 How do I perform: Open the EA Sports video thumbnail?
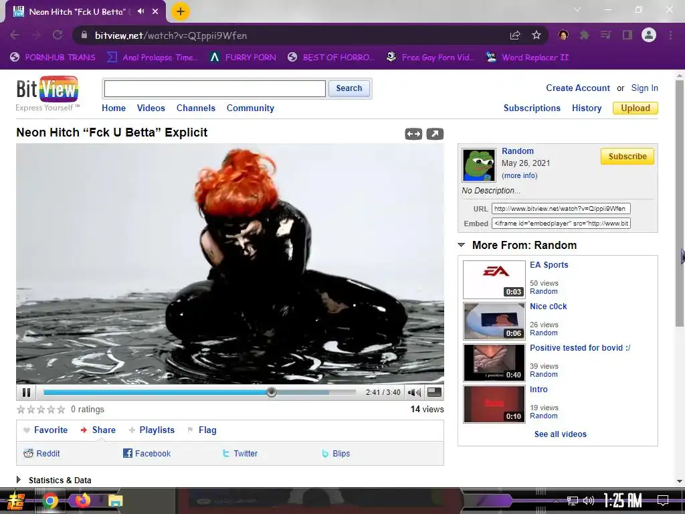click(x=494, y=279)
